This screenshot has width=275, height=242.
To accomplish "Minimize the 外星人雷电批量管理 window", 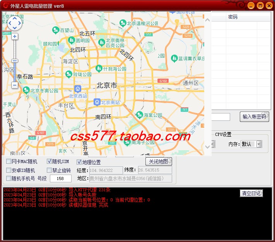I will [251, 6].
